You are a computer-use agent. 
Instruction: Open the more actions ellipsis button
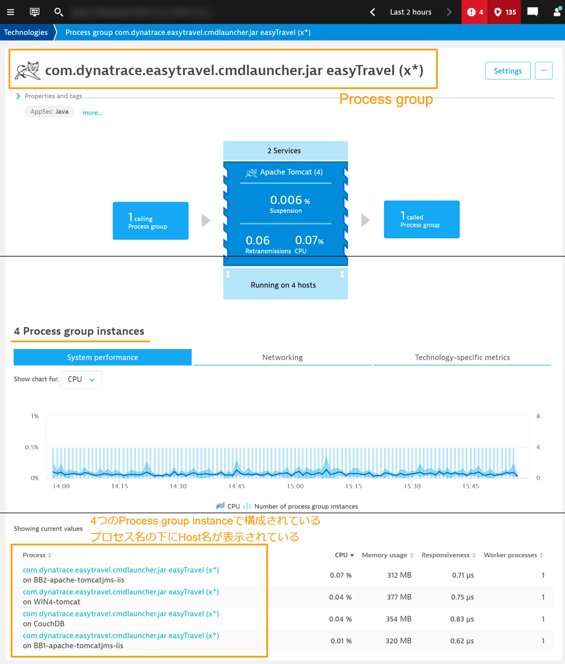tap(544, 71)
